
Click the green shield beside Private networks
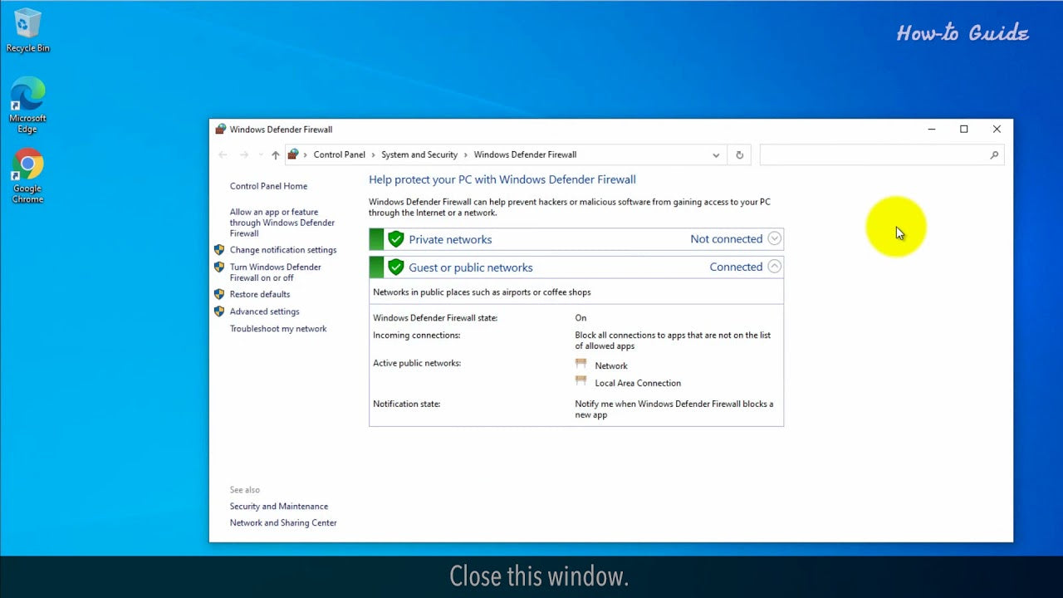pos(396,239)
